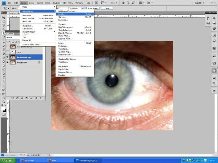Select the Polygonal Lasso tool

coord(4,25)
